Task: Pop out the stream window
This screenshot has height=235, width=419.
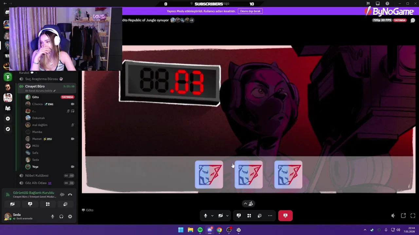Action: click(x=403, y=216)
